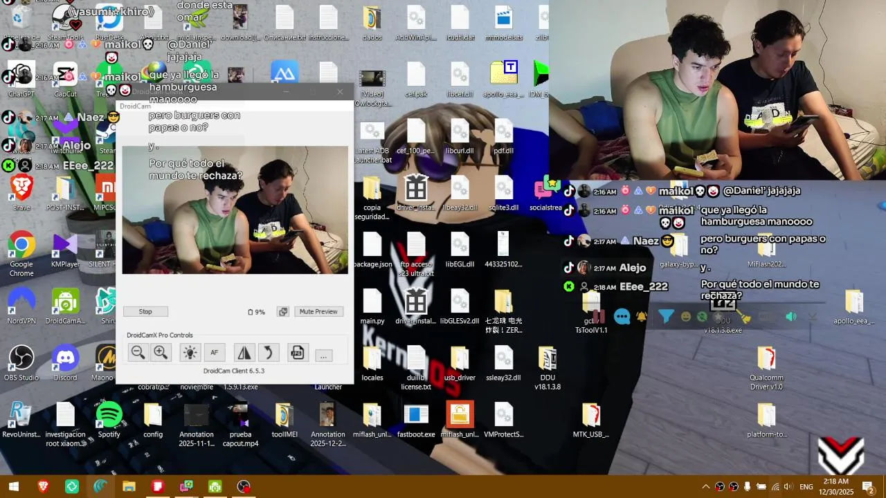Open the KMPlayer desktop shortcut
Viewport: 886px width, 498px height.
click(x=65, y=250)
